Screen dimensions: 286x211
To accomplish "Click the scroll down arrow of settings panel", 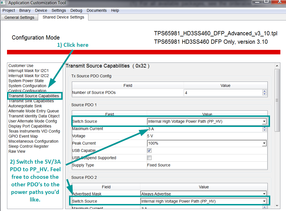I will point(277,206).
